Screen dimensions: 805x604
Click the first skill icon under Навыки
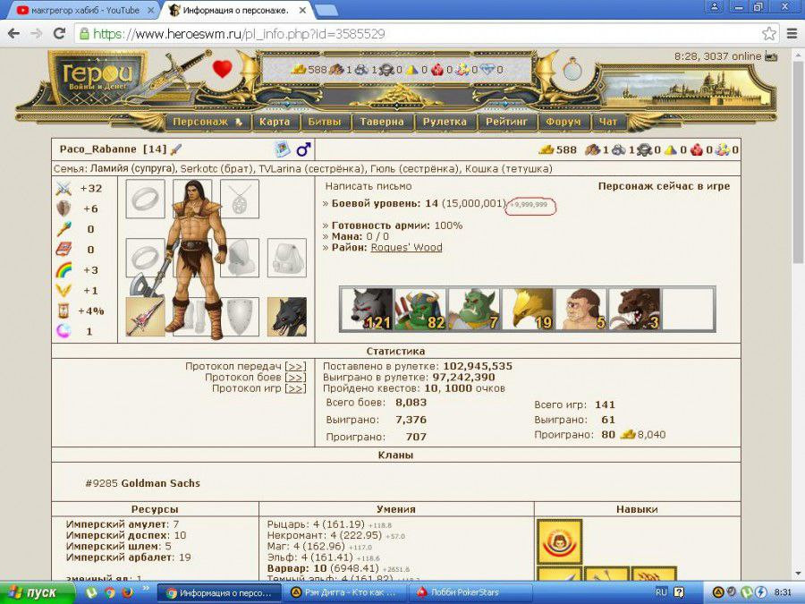559,541
